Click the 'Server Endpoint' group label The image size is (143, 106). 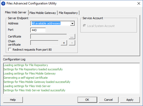coord(18,18)
